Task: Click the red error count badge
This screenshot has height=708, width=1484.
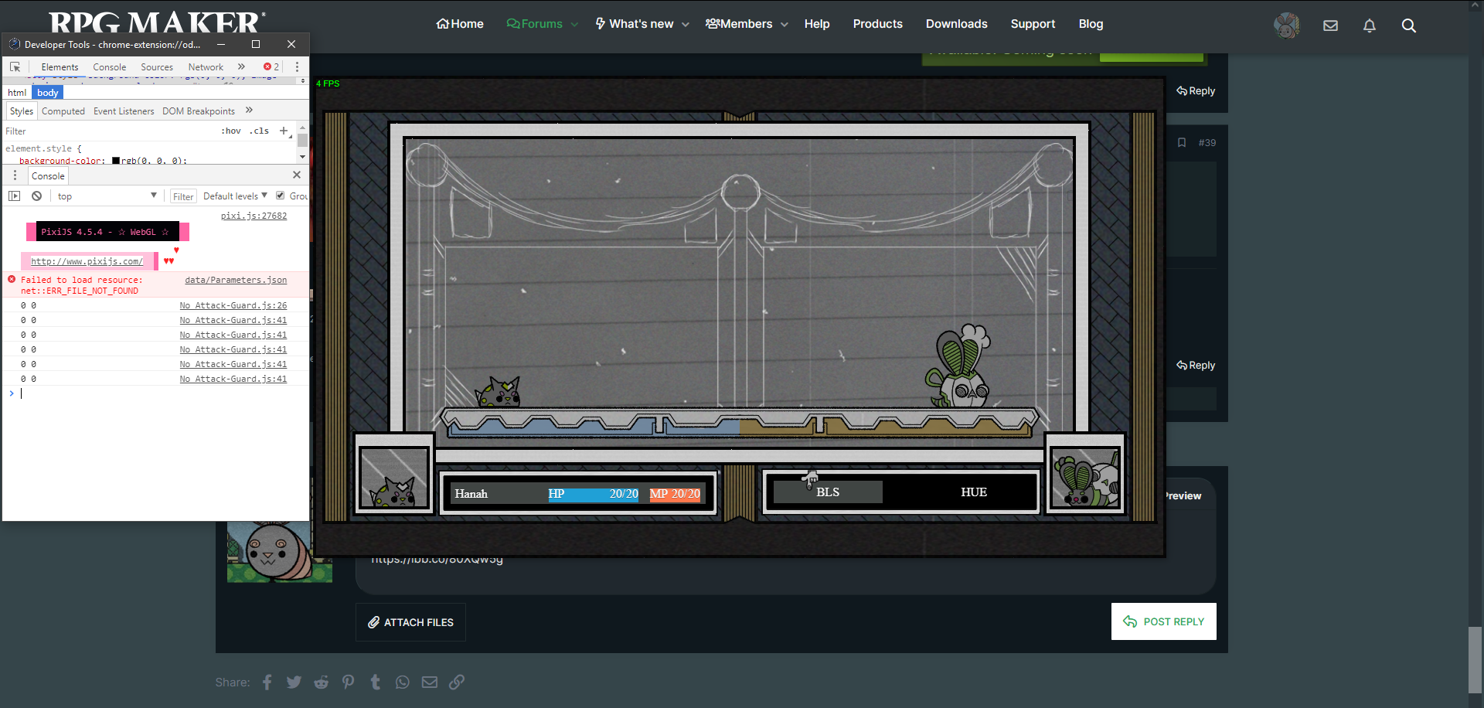Action: click(x=271, y=67)
